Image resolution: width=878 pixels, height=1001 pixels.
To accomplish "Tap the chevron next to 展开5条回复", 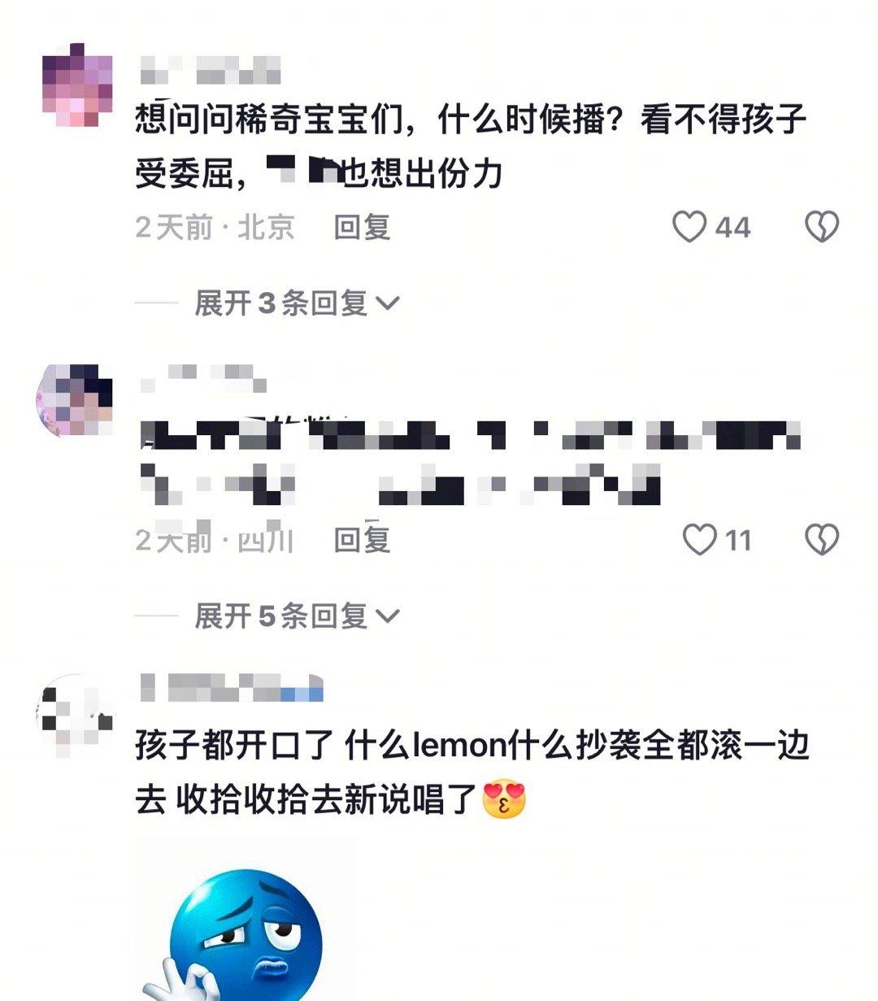I will 388,617.
